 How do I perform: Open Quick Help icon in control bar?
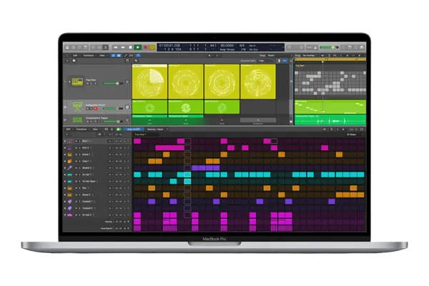(79, 47)
